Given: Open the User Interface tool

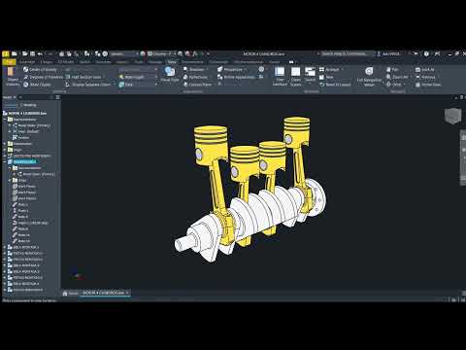Looking at the screenshot, I should [280, 77].
